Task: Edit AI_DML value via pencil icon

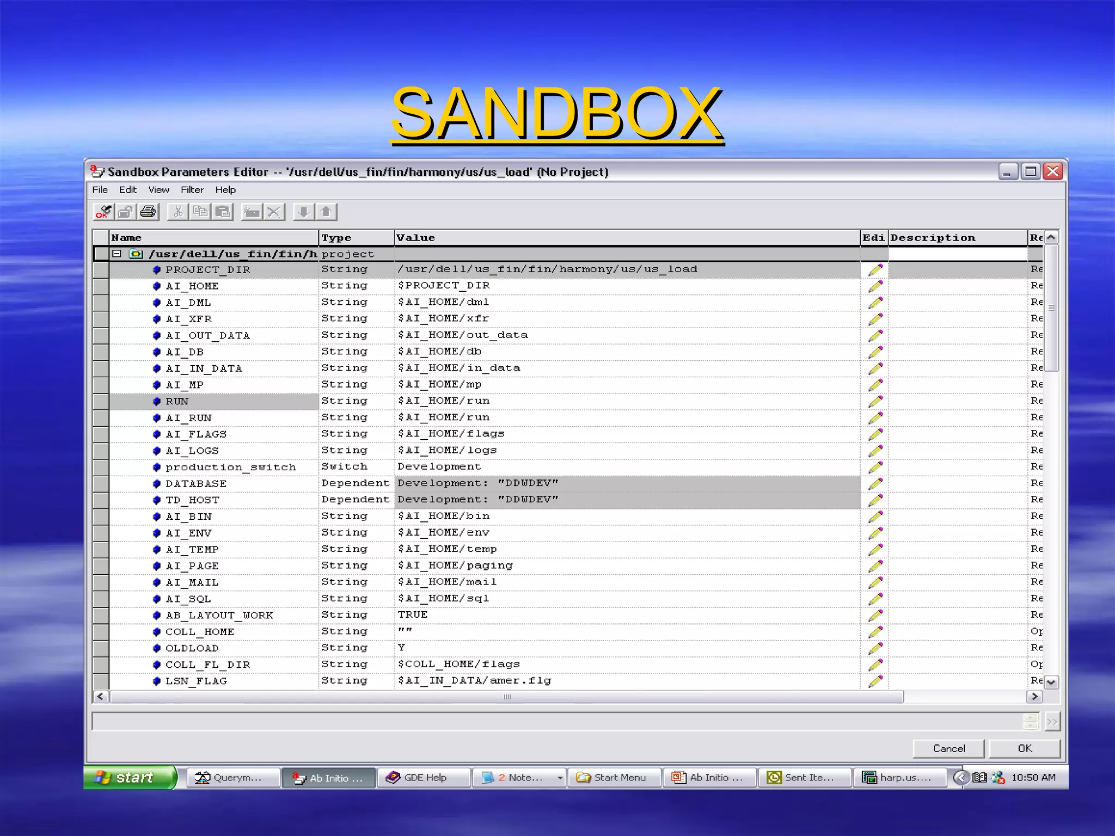Action: (x=875, y=302)
